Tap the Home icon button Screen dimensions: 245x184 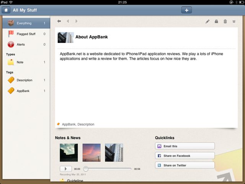coord(6,10)
